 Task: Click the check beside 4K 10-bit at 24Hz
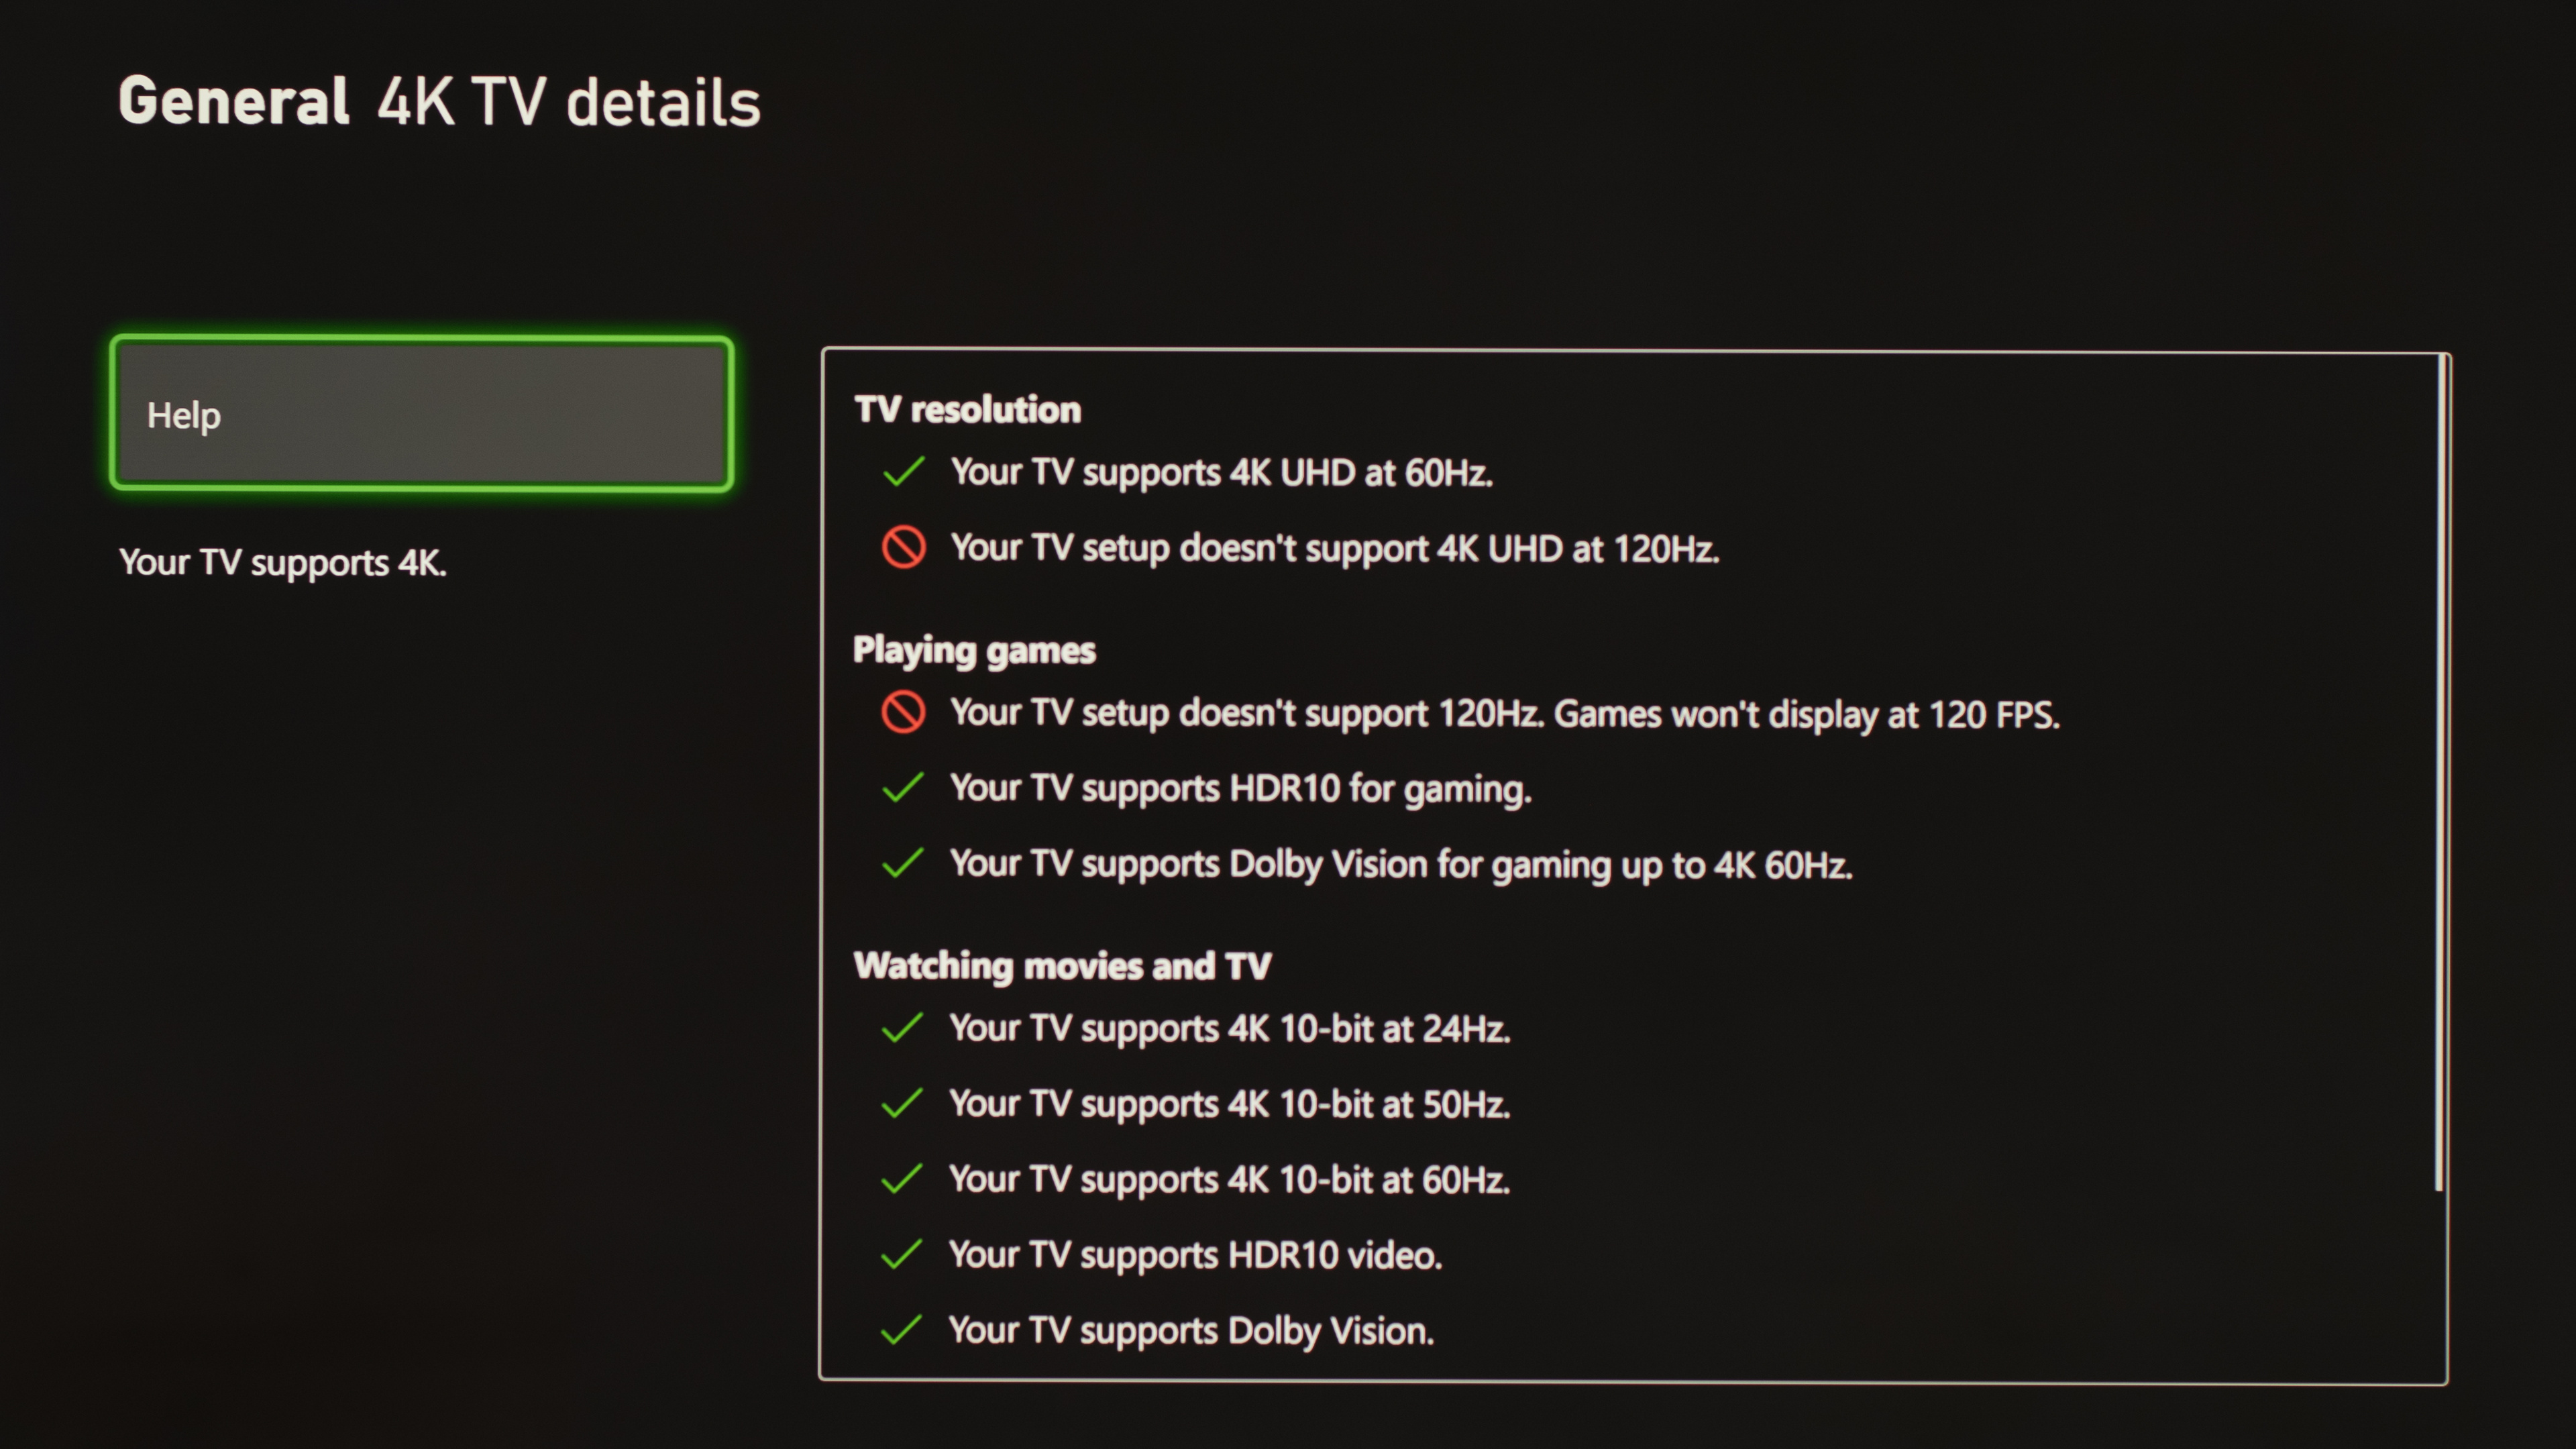coord(903,1028)
